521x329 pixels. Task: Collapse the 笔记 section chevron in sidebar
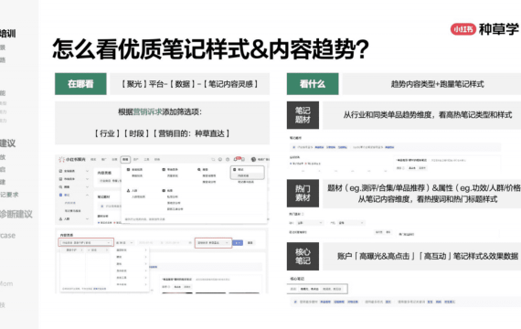[x=88, y=195]
